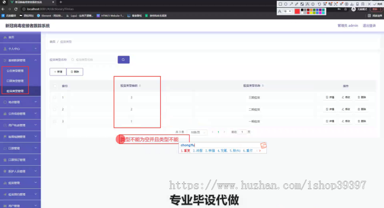Check the checkbox for index row 3

point(55,121)
